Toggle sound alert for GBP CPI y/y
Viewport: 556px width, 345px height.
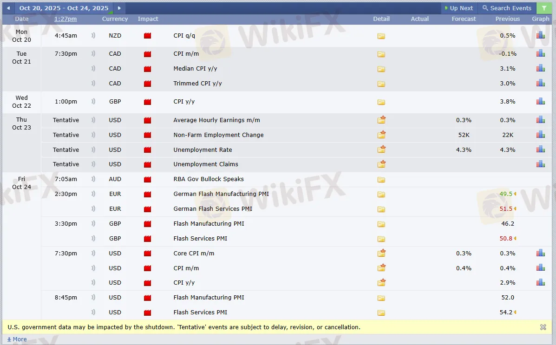coord(93,102)
